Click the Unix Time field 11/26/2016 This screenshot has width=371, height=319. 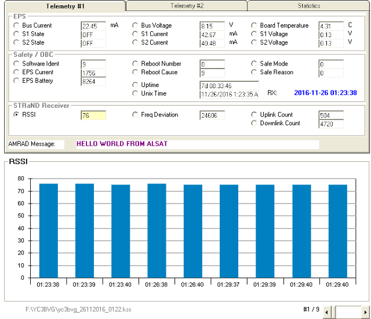coord(230,94)
